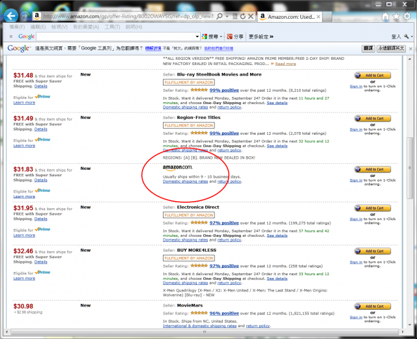
Task: Click the compatibility view icon in address bar
Action: click(x=235, y=16)
